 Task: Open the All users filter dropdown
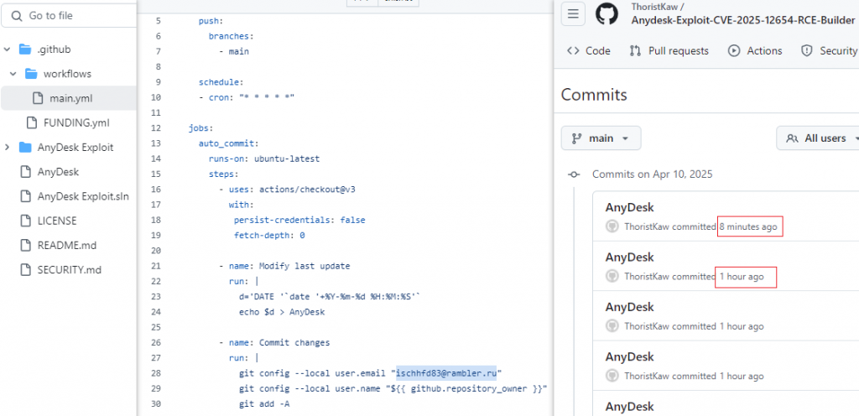pos(817,138)
